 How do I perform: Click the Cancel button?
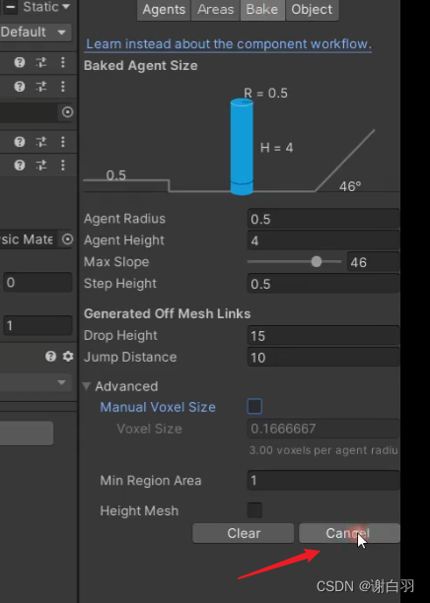tap(349, 533)
